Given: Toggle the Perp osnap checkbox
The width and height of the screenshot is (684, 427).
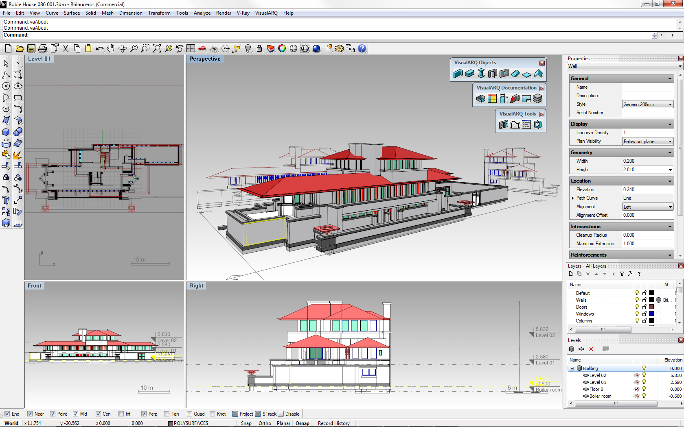Looking at the screenshot, I should coord(144,414).
